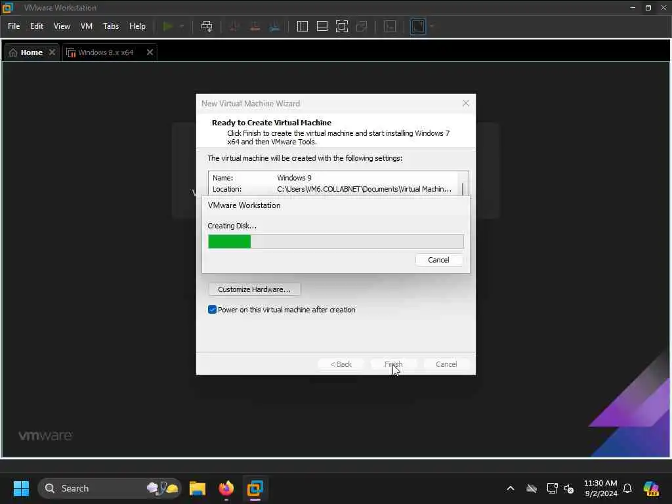672x504 pixels.
Task: Open the View menu
Action: click(62, 26)
